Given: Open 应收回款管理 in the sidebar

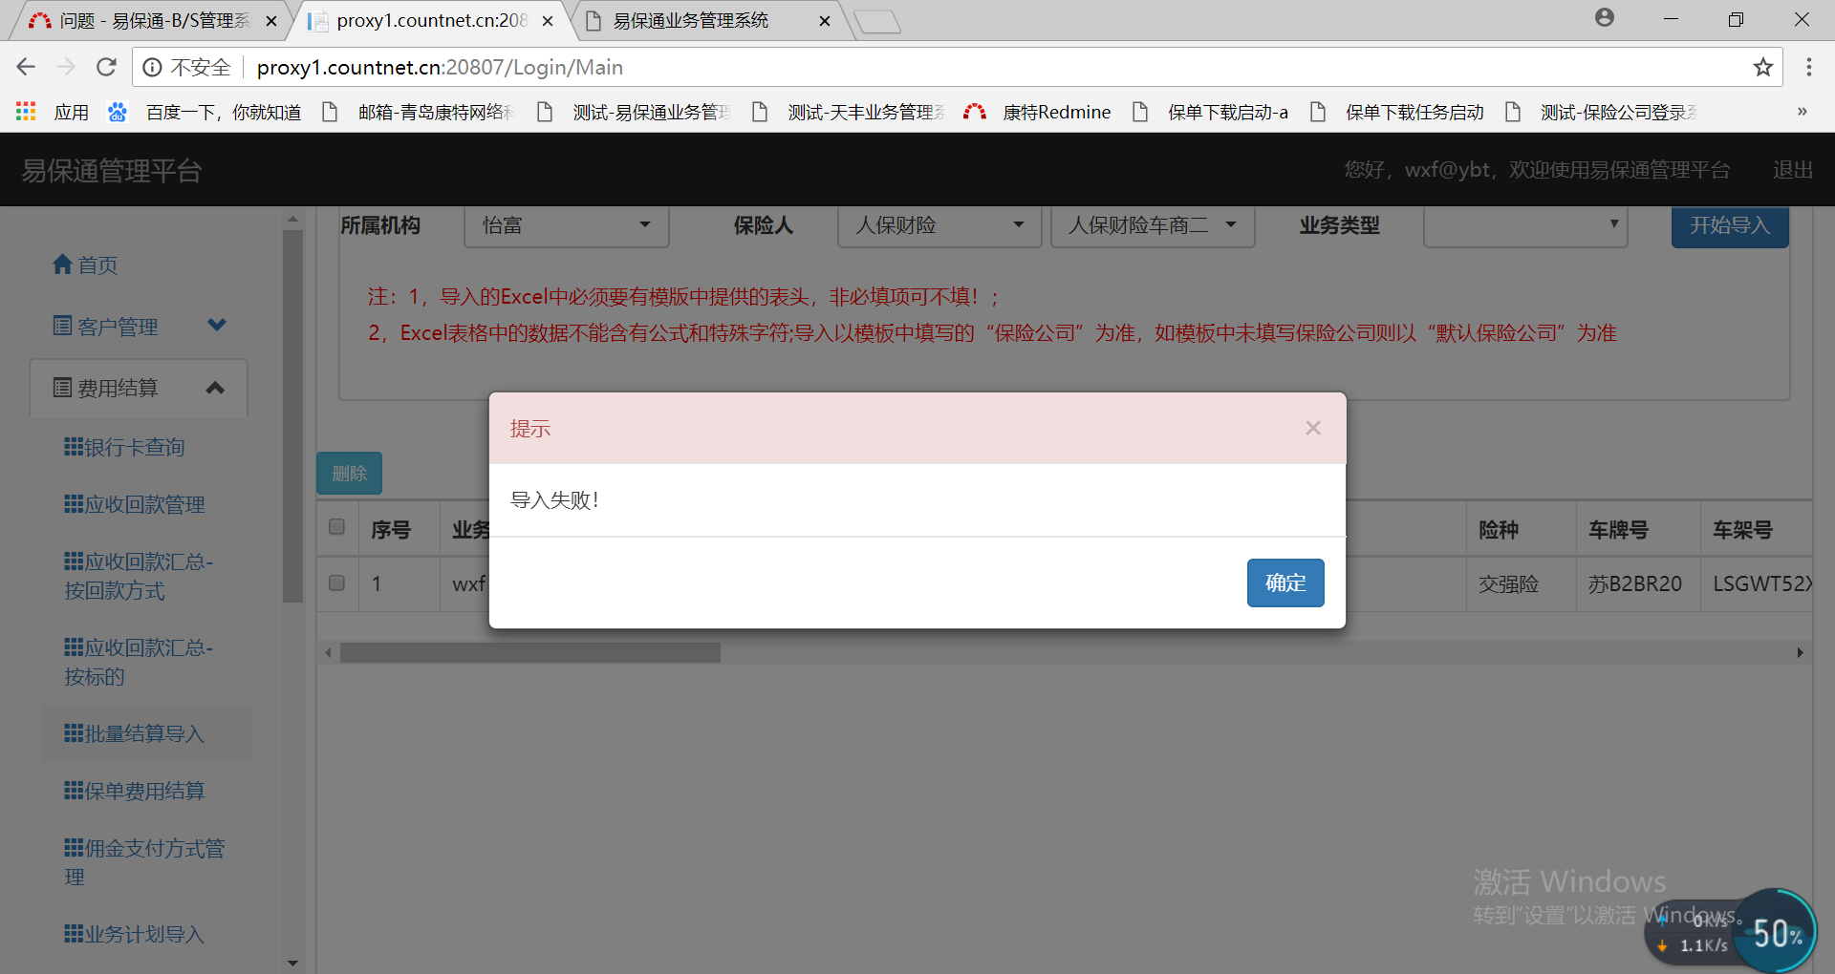Looking at the screenshot, I should pos(135,504).
